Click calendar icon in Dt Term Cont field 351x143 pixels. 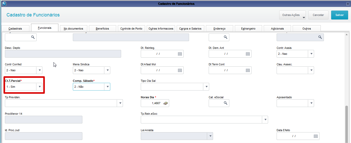[x=248, y=70]
